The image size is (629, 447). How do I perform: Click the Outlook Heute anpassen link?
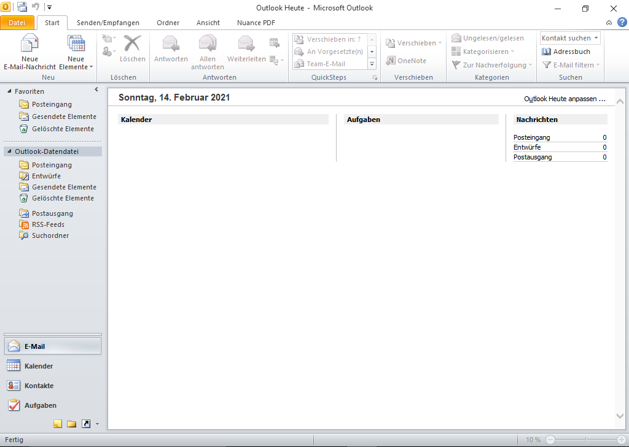coord(564,98)
